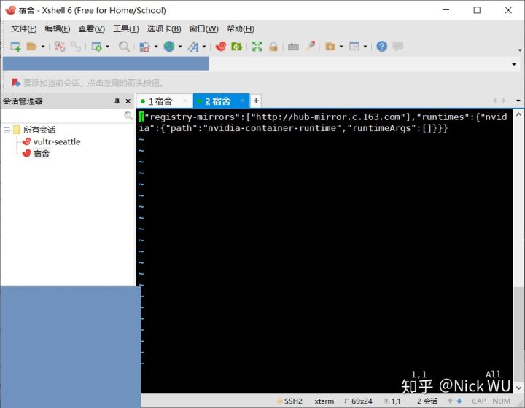Open the color scheme dropdown arrow
Viewport: 525px width, 408px height.
pyautogui.click(x=156, y=47)
